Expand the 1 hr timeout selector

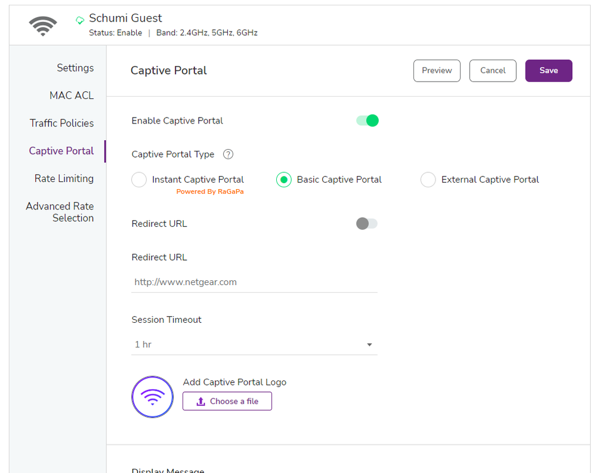click(369, 344)
